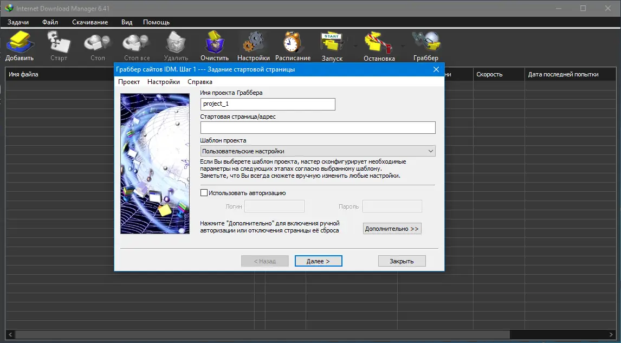
Task: Click the Стартовая страница/адрес input field
Action: click(318, 127)
